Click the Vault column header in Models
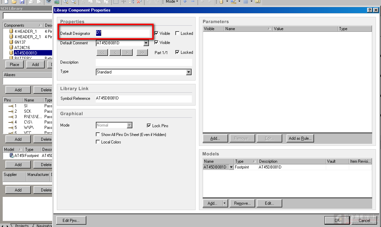 pyautogui.click(x=337, y=161)
